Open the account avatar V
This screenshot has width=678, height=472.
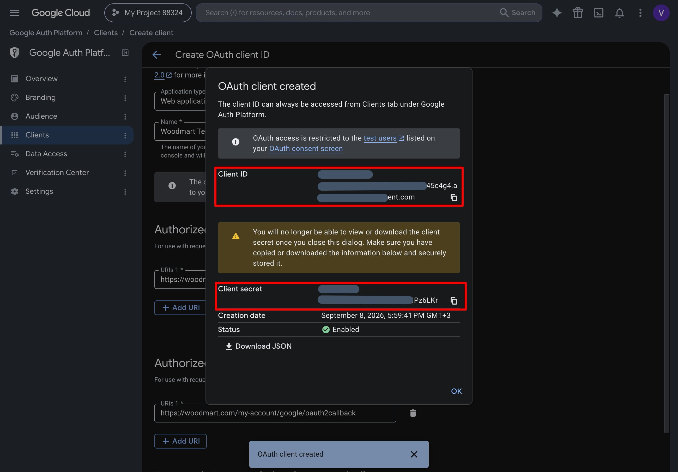pyautogui.click(x=661, y=13)
